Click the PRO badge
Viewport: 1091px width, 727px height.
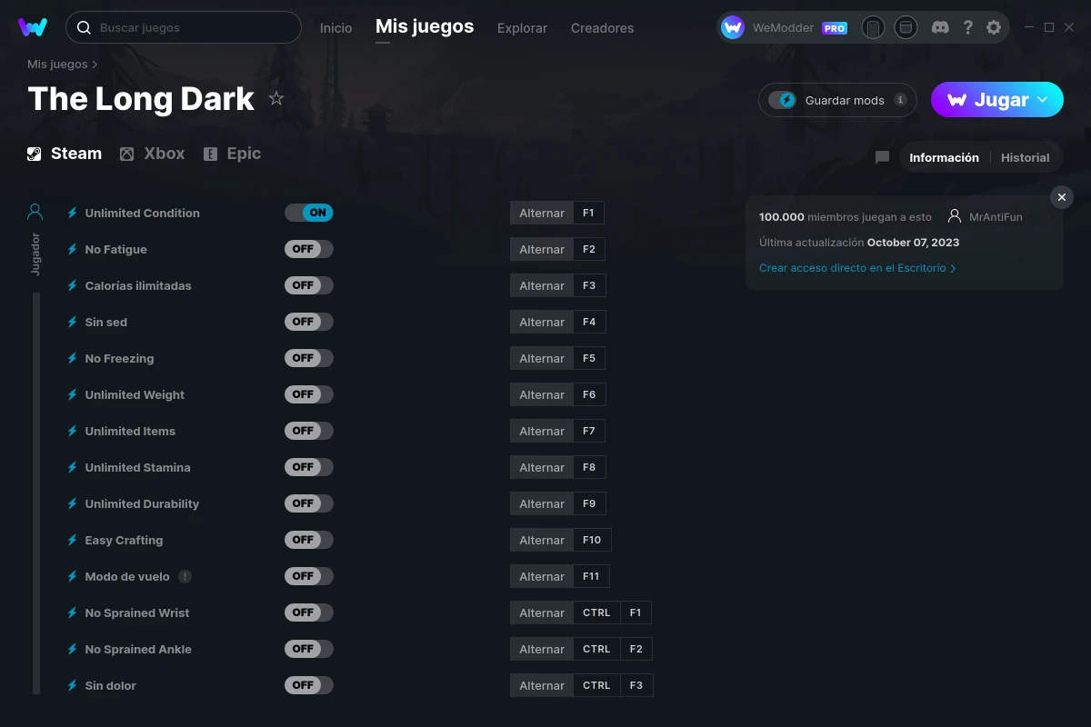[x=835, y=28]
